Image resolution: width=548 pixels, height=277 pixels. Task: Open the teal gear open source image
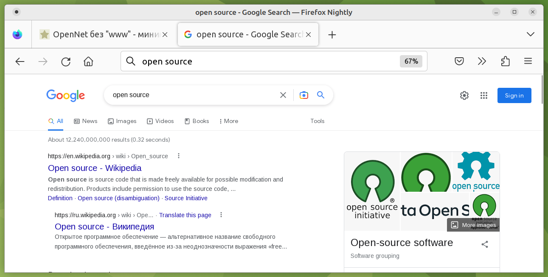tap(476, 171)
